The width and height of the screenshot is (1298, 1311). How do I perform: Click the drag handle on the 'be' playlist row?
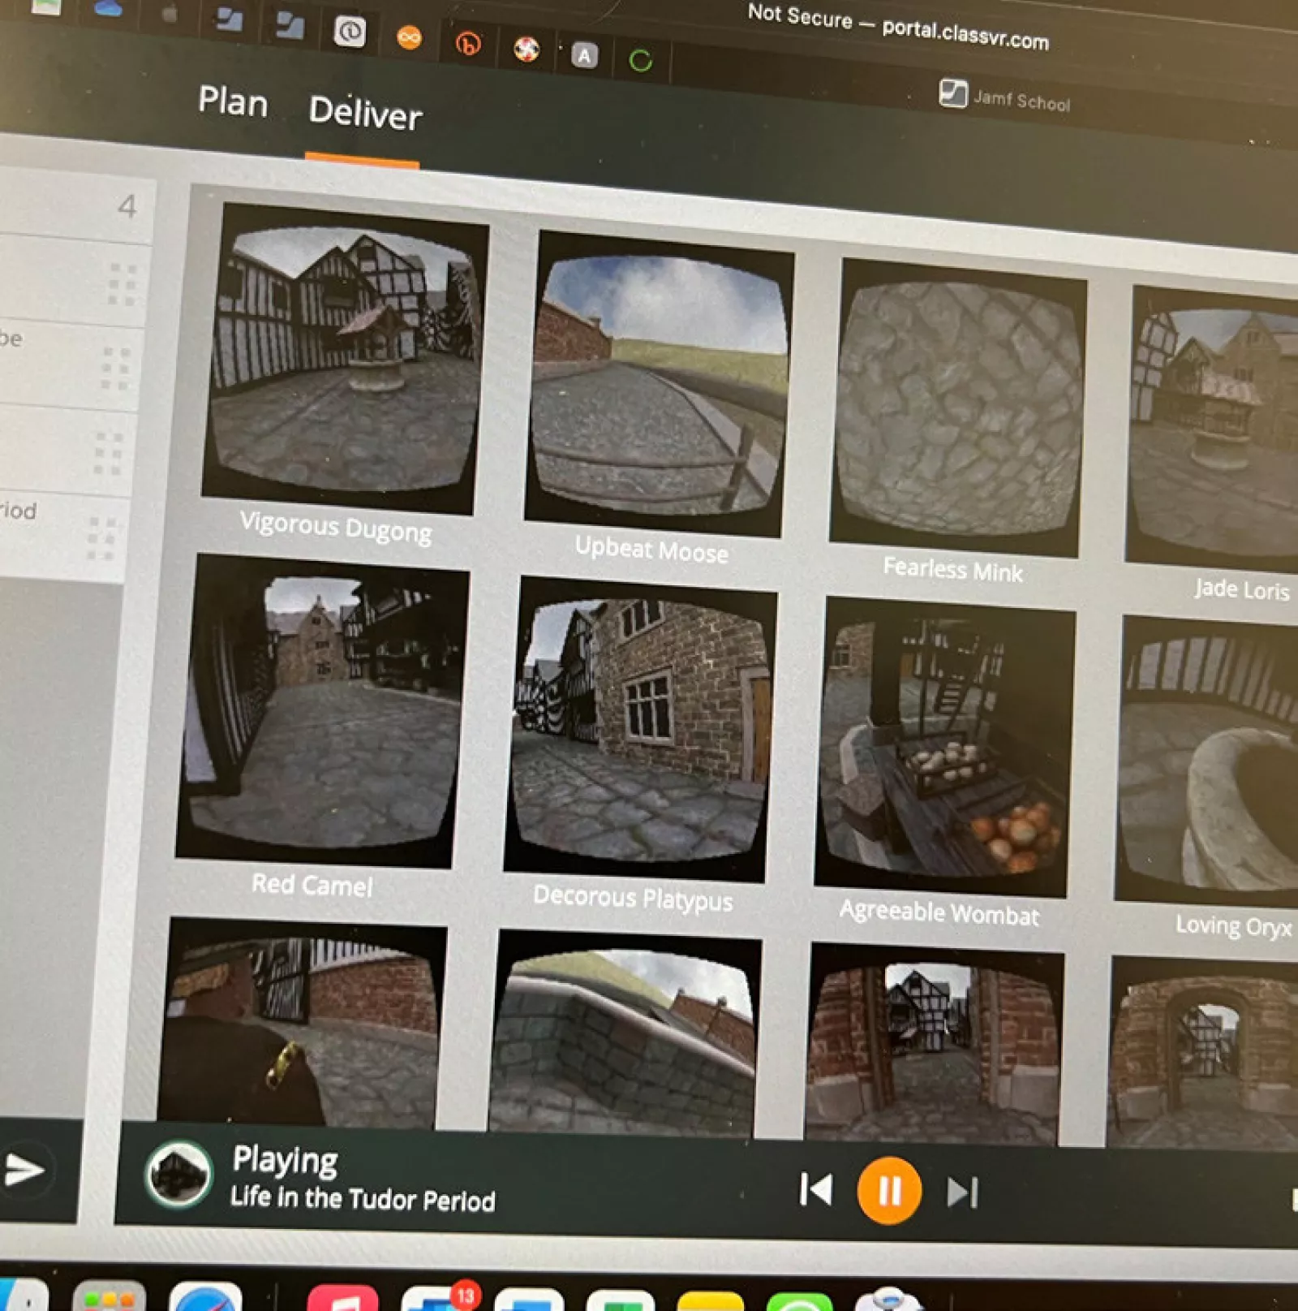[115, 369]
